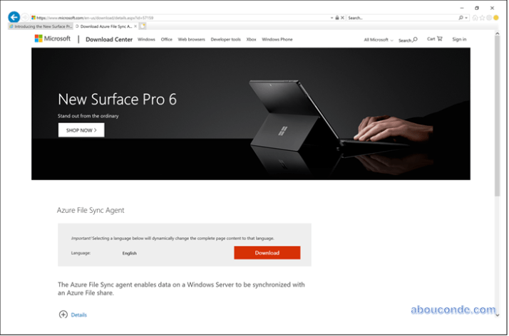
Task: Open the Home icon in browser toolbar
Action: (x=475, y=18)
